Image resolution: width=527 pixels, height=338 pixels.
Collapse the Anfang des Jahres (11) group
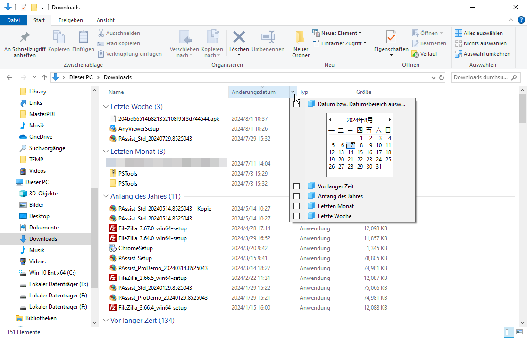pyautogui.click(x=106, y=196)
